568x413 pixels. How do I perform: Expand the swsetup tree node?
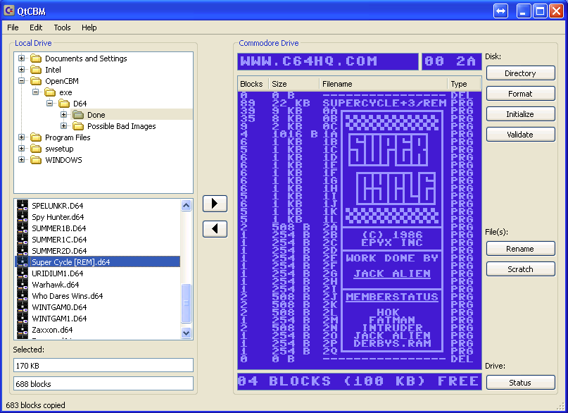tap(21, 148)
